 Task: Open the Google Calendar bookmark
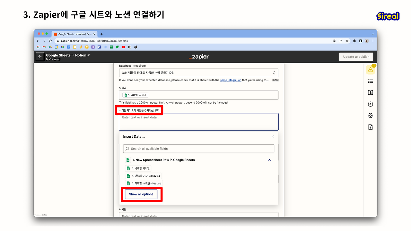[x=56, y=47]
